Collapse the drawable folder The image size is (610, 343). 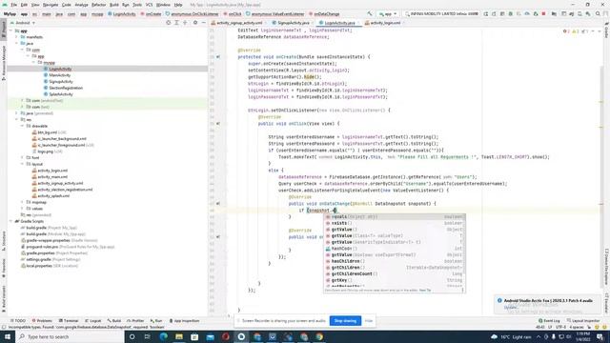click(x=23, y=126)
